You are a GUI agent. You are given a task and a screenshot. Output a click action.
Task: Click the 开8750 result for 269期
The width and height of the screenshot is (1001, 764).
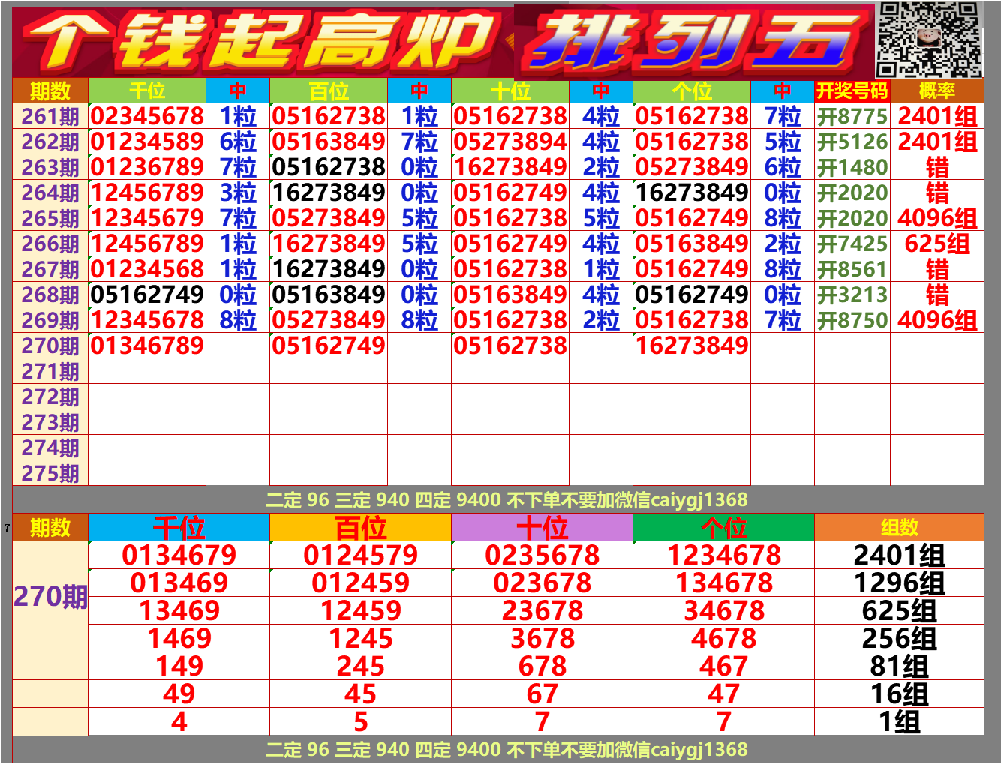click(x=852, y=319)
